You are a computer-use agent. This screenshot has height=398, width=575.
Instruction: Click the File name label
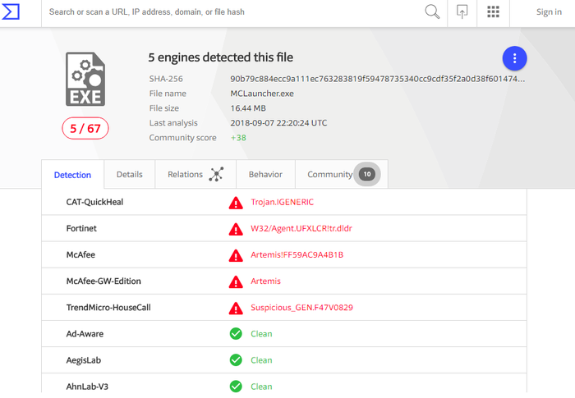[168, 94]
